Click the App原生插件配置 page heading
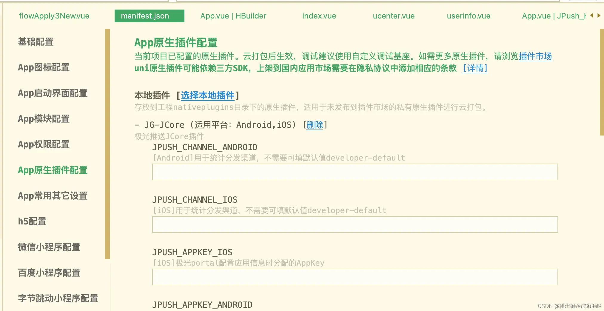Viewport: 604px width, 311px height. click(x=176, y=43)
